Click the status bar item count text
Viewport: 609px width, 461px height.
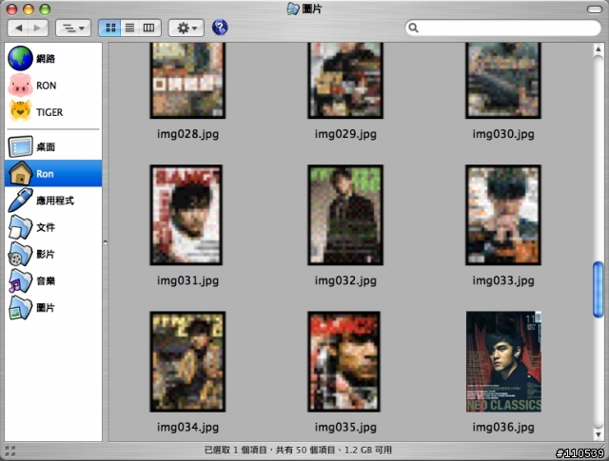pos(298,451)
